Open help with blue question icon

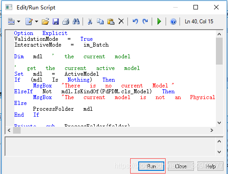[x=173, y=22]
